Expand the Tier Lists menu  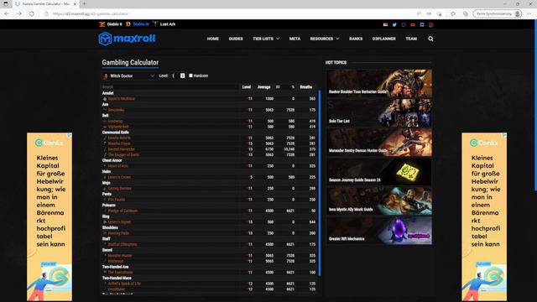coord(266,39)
